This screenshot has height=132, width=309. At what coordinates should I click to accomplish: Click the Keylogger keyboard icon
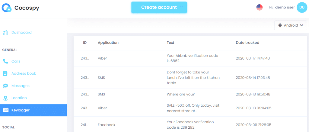[x=5, y=110]
